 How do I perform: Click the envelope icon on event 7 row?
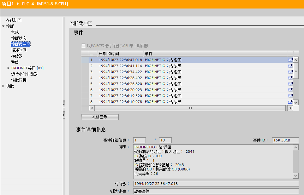click(291, 95)
